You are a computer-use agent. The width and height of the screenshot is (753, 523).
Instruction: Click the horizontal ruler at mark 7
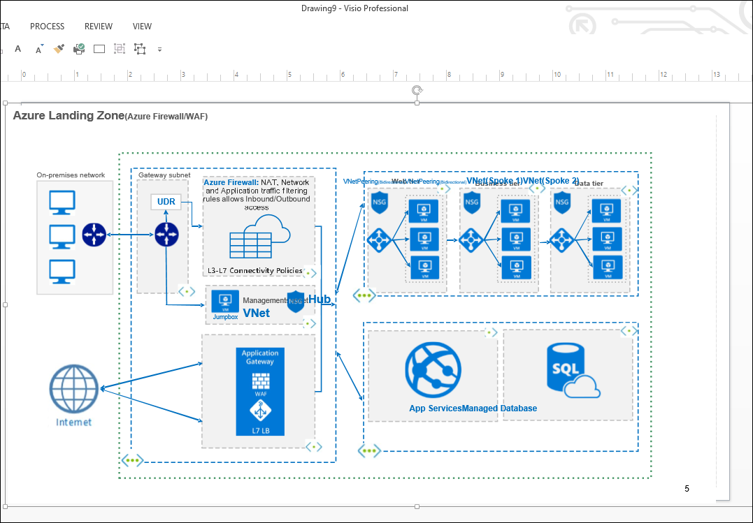(x=395, y=75)
